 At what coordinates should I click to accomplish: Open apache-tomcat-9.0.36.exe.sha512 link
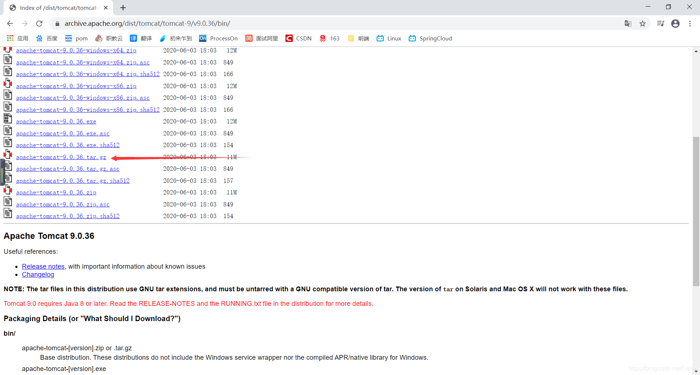pyautogui.click(x=68, y=145)
